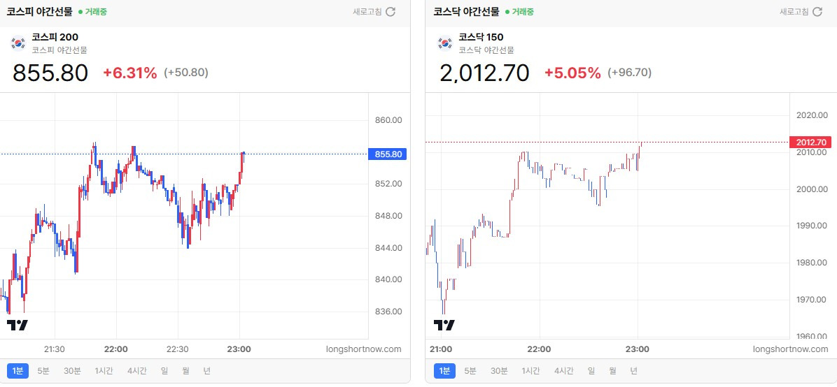Select the 년 (yearly) interval on the KOSDAQ chart

[x=633, y=371]
